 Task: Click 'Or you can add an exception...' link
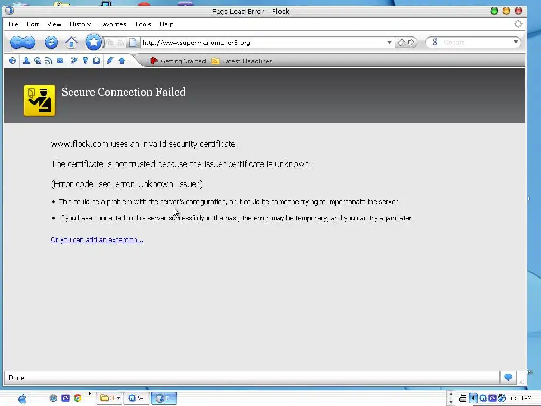point(97,239)
